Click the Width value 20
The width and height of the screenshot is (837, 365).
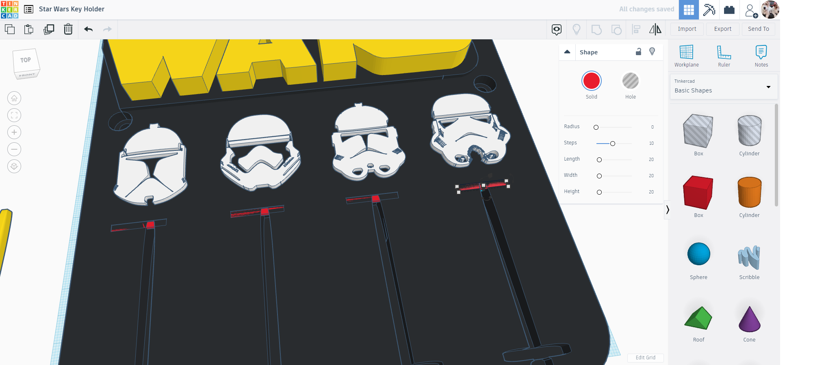point(651,176)
